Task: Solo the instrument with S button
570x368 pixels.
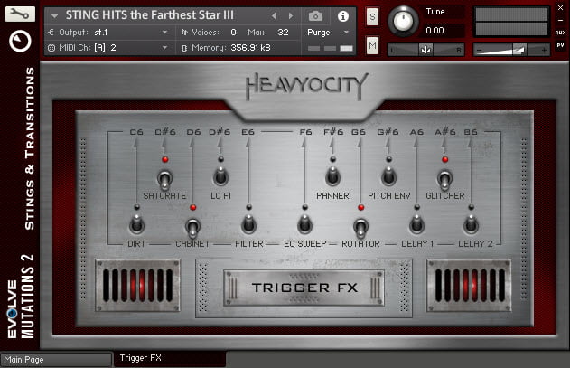Action: pos(372,17)
